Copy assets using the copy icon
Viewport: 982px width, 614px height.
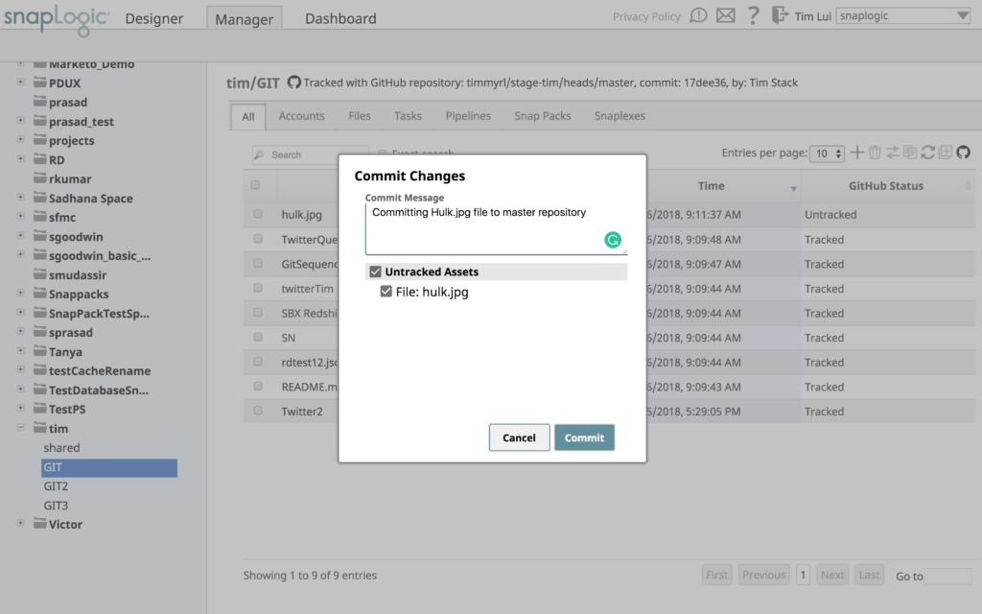click(x=910, y=153)
